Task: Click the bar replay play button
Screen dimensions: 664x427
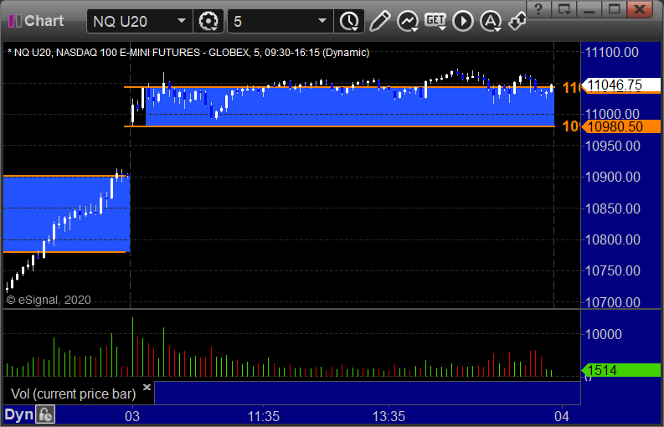Action: tap(463, 21)
